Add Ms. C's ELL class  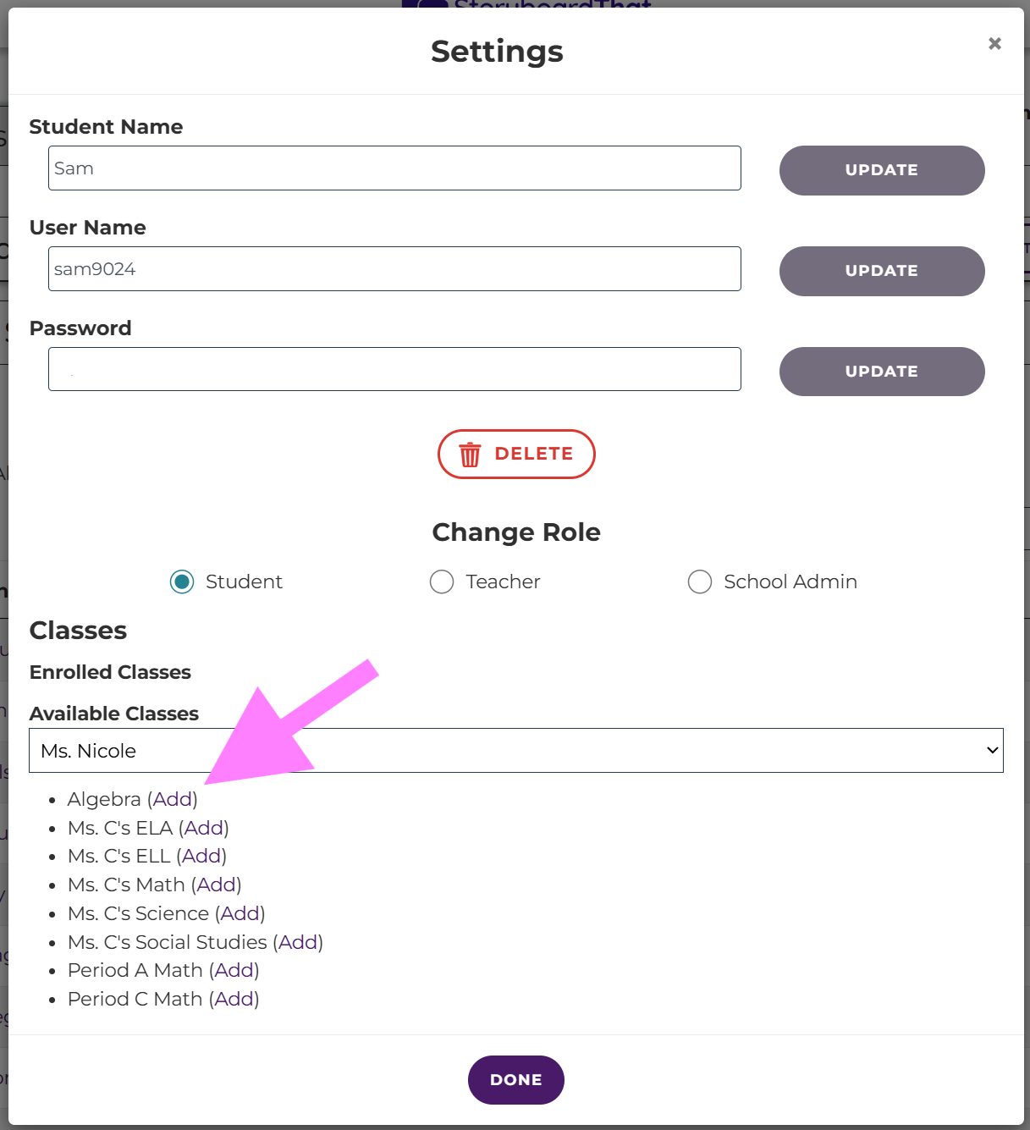(201, 856)
